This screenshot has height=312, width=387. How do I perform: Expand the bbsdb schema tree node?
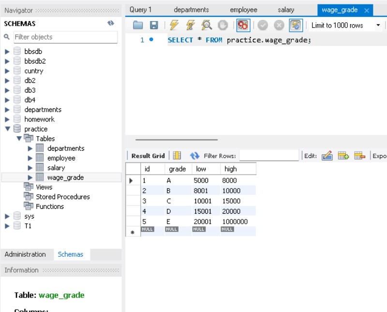(x=7, y=51)
